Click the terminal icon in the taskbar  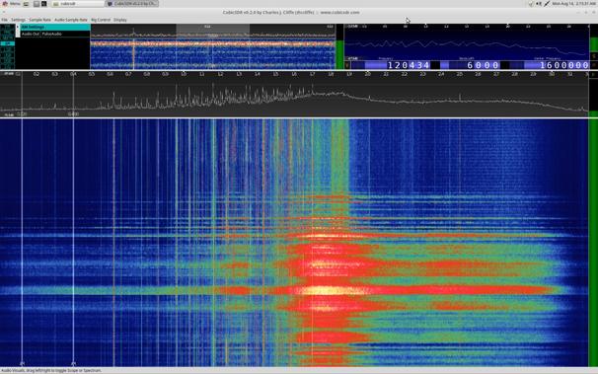(x=43, y=3)
